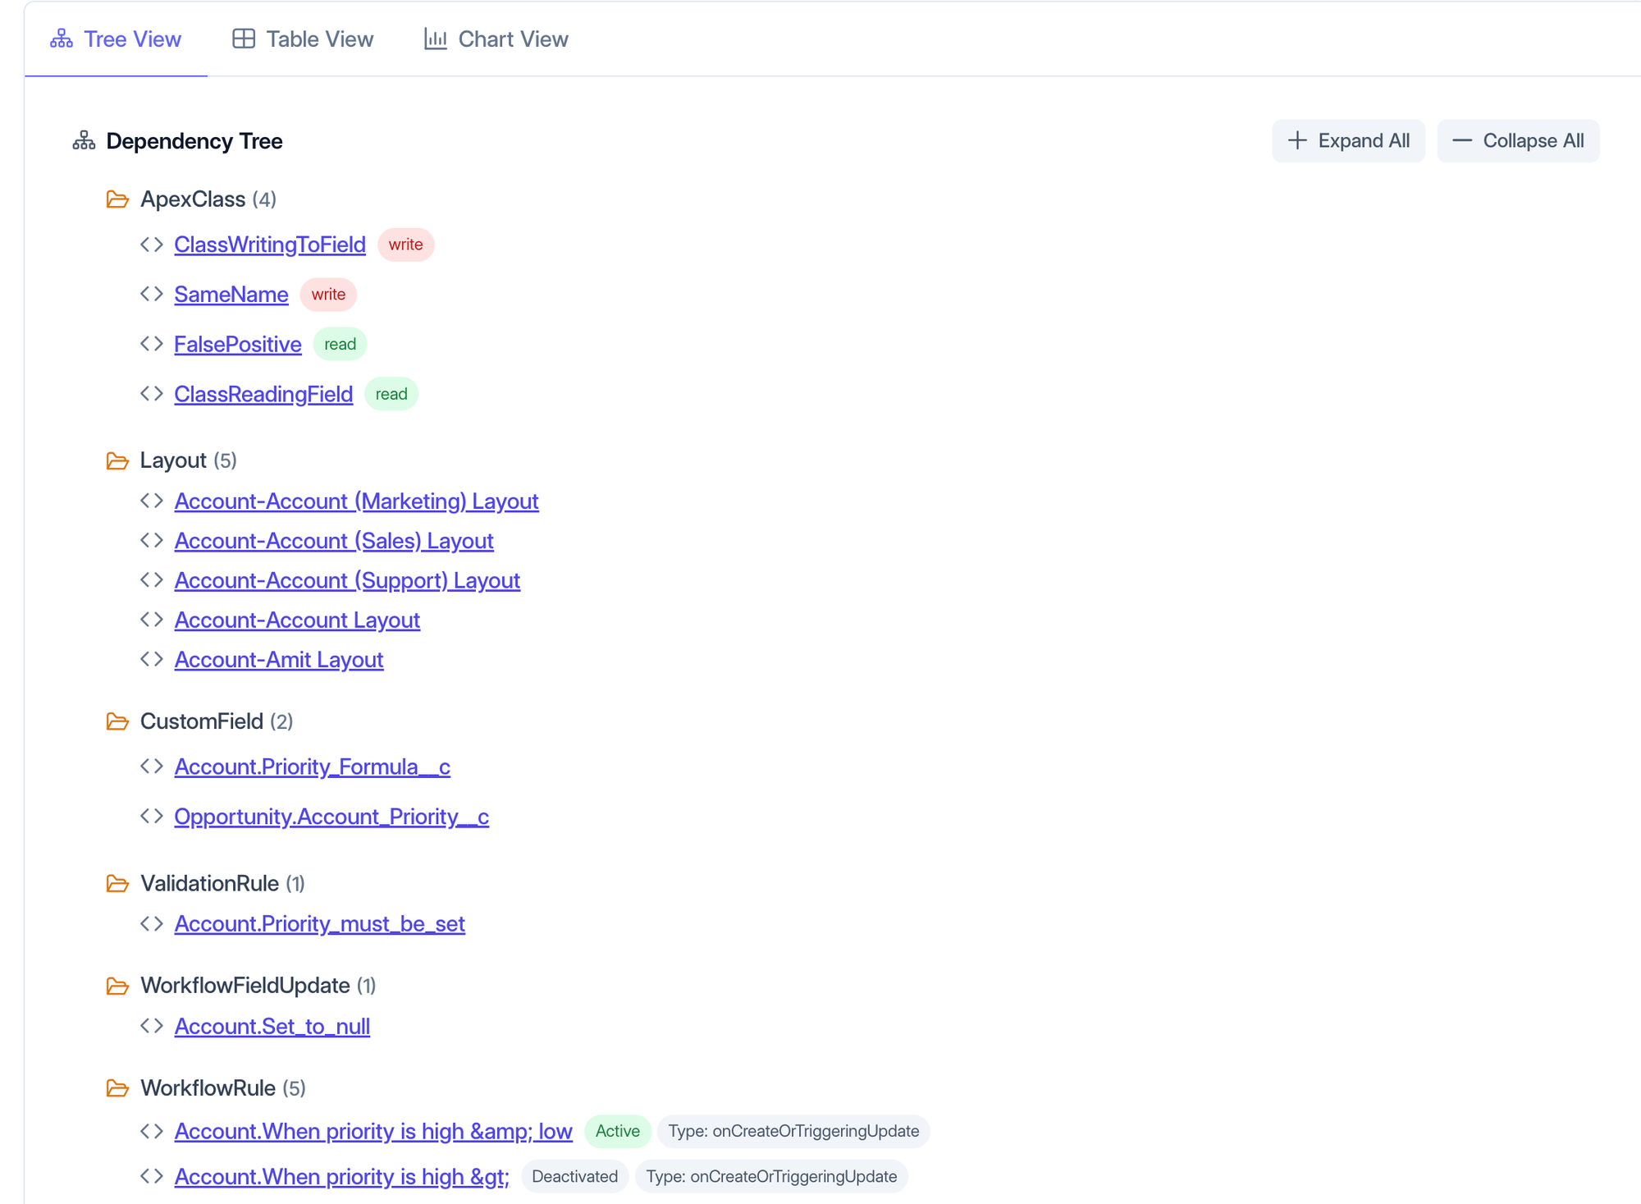The image size is (1641, 1204).
Task: Click the Layout folder icon
Action: pyautogui.click(x=117, y=460)
